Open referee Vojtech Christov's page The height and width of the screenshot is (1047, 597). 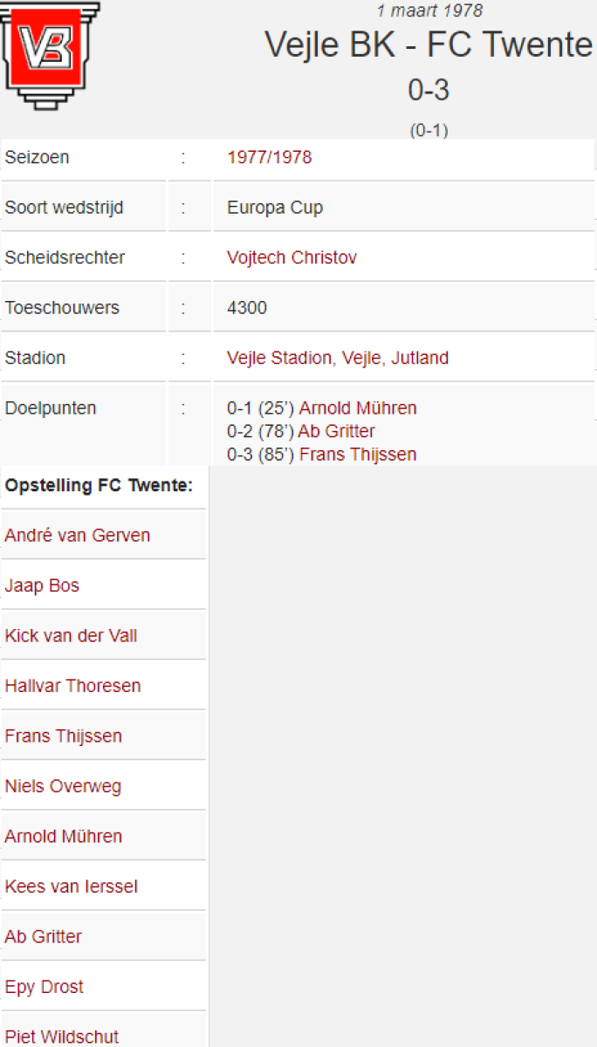[292, 258]
